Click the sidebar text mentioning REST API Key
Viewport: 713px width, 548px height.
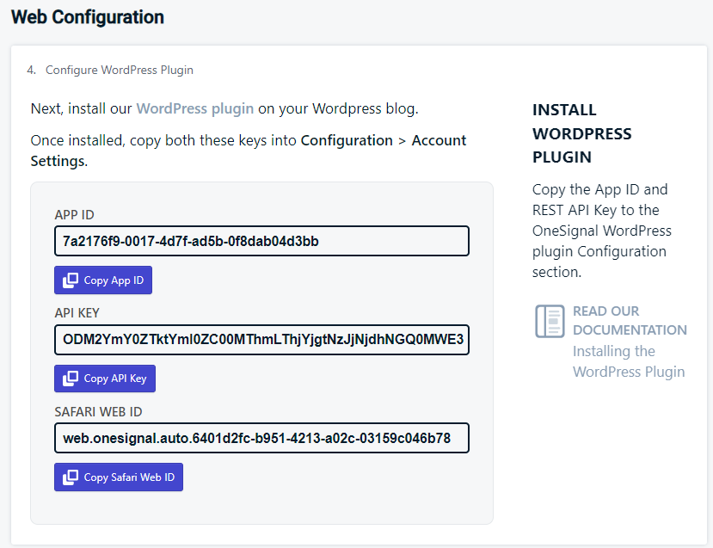point(602,231)
